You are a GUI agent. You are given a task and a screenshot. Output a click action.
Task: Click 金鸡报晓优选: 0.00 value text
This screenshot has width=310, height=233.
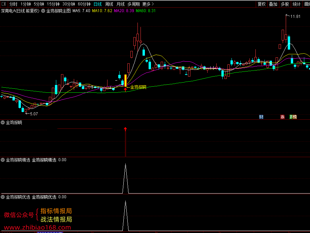coord(49,197)
